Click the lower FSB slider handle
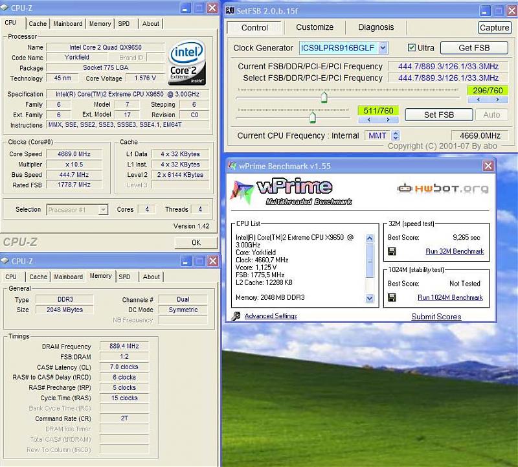The height and width of the screenshot is (467, 518). pyautogui.click(x=312, y=117)
